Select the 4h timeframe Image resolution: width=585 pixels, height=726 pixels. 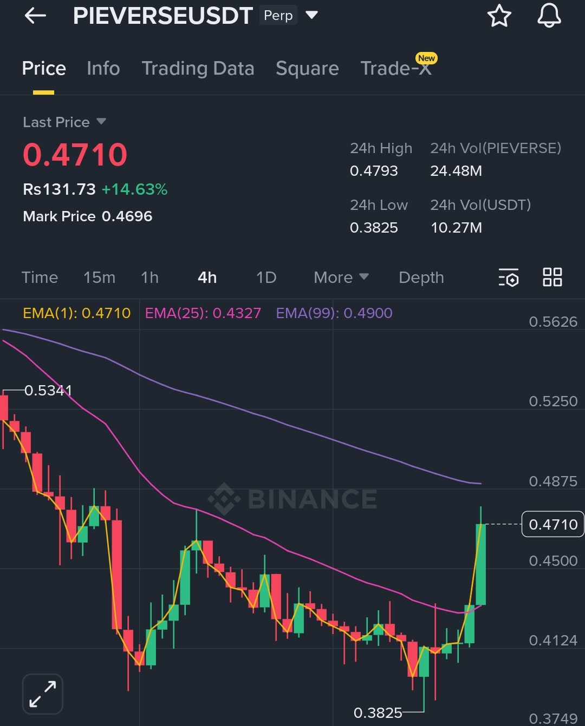click(x=207, y=278)
